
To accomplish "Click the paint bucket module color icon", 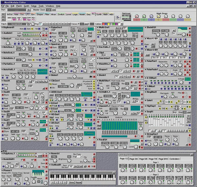I will 117,17.
